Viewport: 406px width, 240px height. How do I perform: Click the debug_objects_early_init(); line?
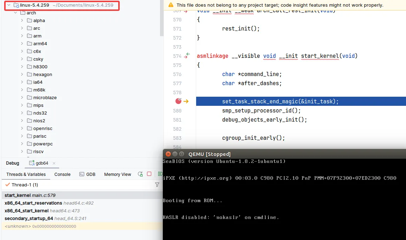(264, 120)
